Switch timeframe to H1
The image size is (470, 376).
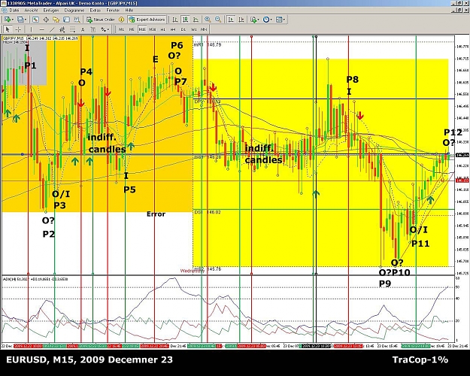tap(162, 29)
